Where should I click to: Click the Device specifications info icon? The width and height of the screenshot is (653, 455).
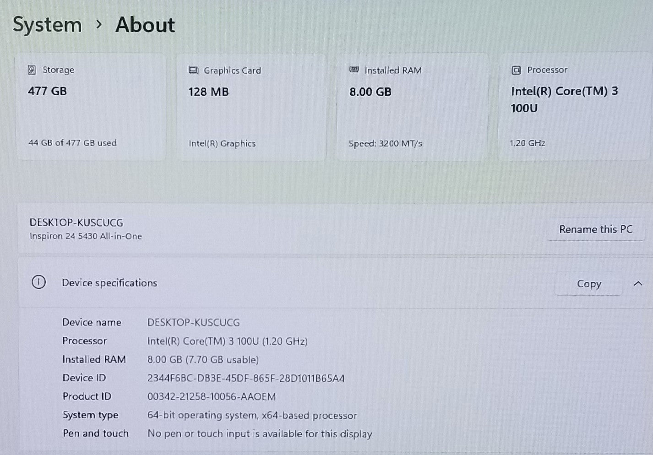click(38, 282)
